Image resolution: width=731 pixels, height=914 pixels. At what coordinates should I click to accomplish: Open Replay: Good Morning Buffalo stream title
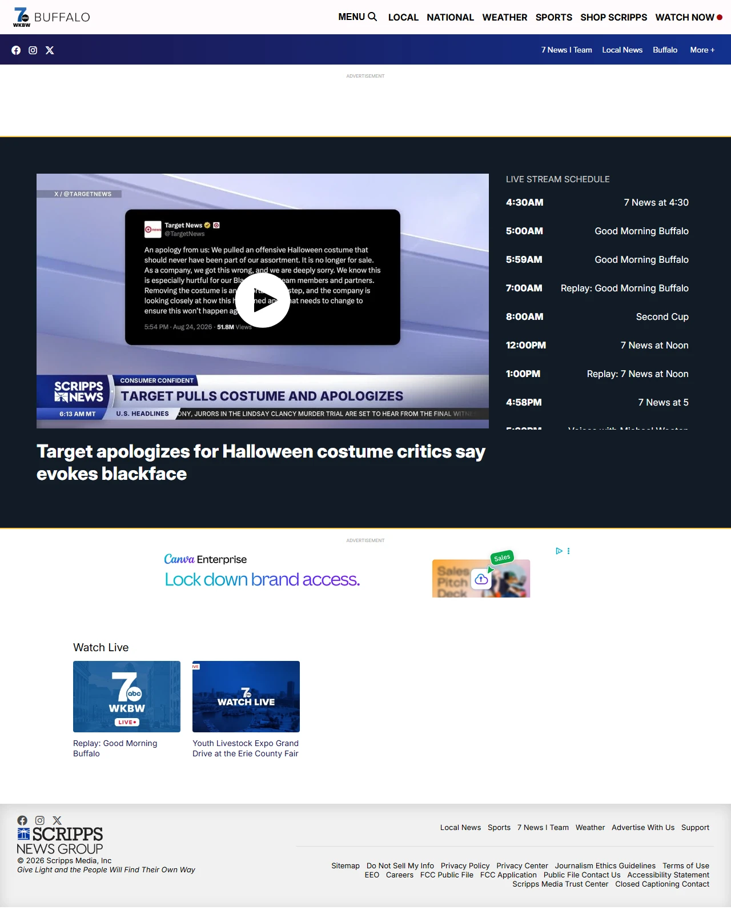[115, 748]
